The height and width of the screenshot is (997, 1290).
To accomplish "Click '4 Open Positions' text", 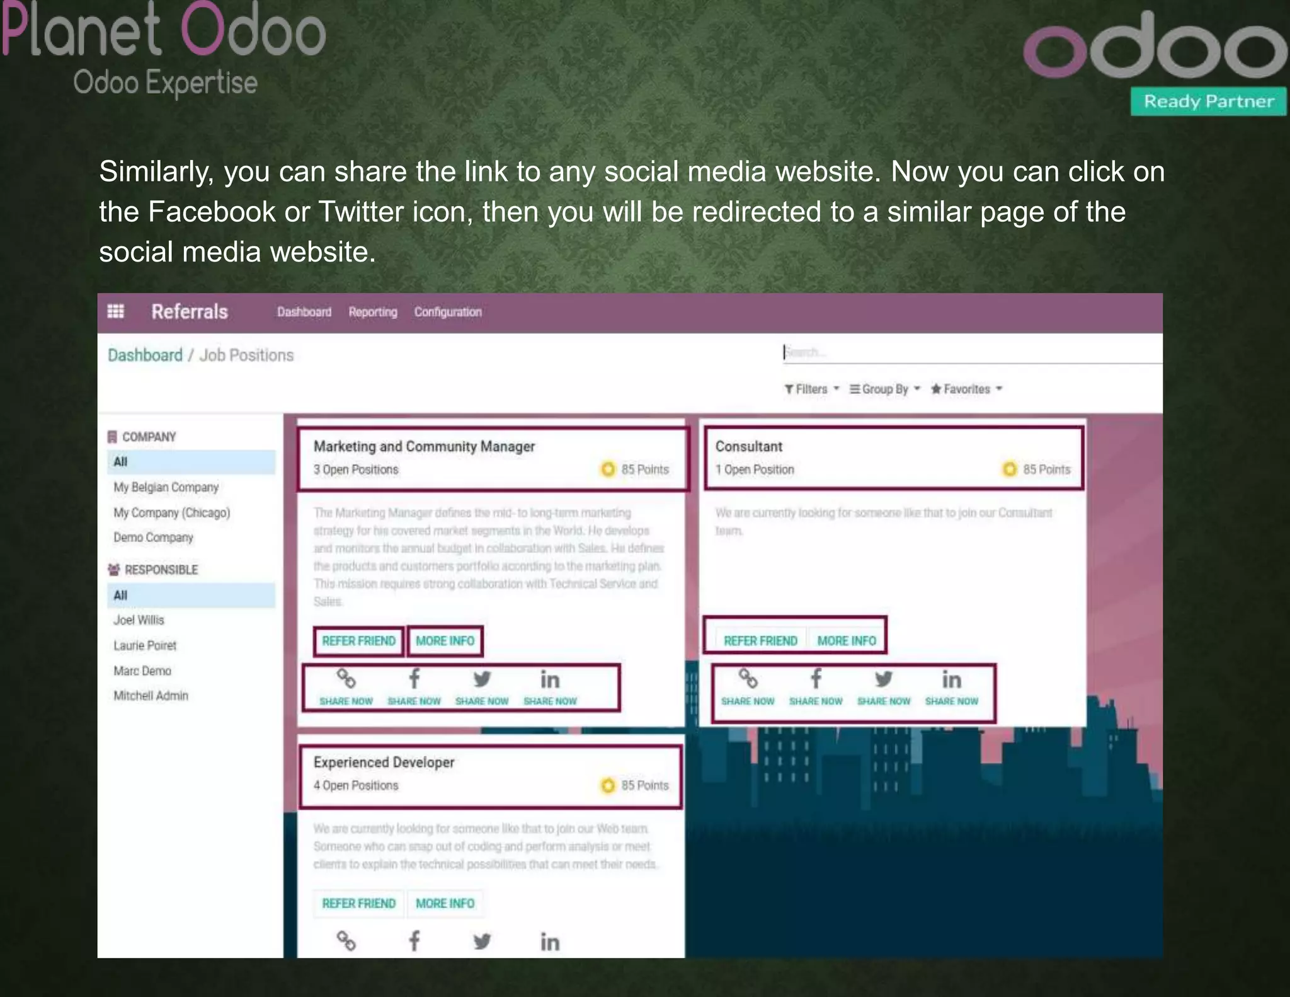I will tap(356, 785).
